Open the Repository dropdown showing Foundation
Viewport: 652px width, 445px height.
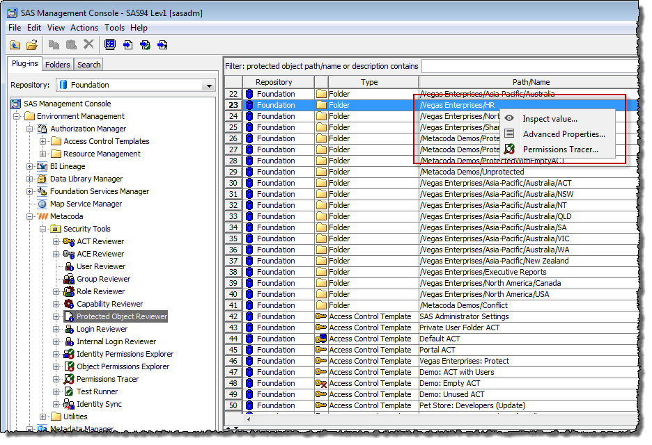click(136, 85)
